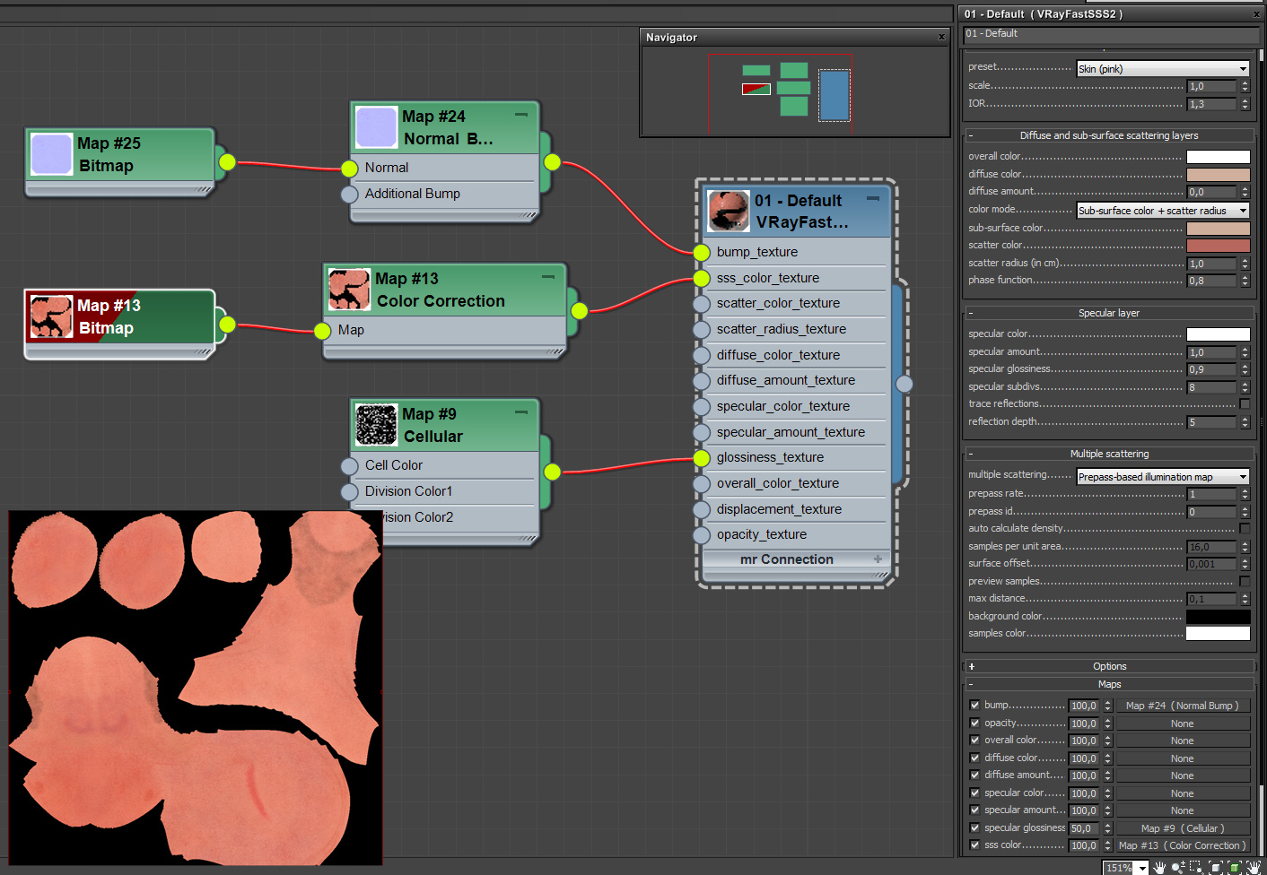Open Map #24 (Normal Bump) map button

point(1183,706)
